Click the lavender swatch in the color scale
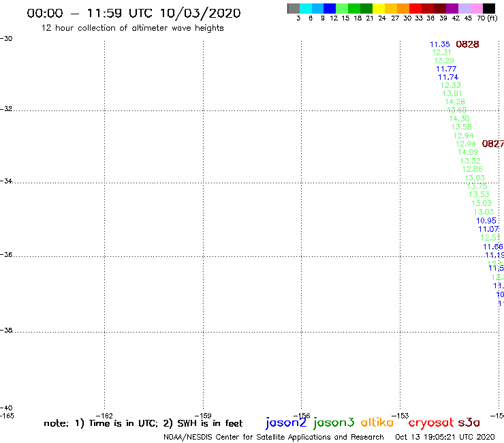The height and width of the screenshot is (443, 504). [x=464, y=8]
